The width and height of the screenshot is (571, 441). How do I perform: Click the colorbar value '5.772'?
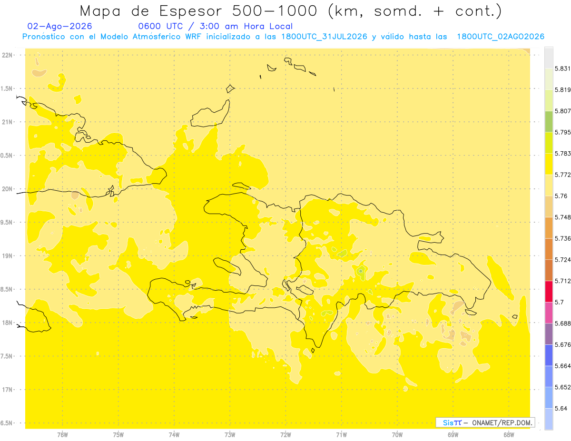point(562,175)
